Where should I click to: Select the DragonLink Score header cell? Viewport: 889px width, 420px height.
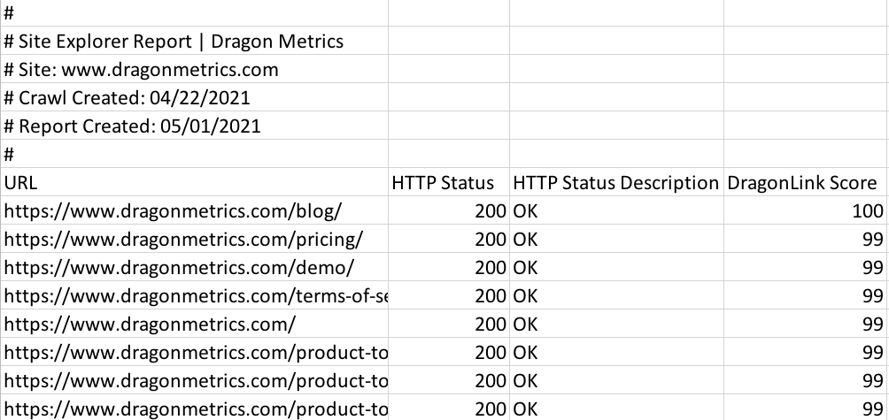(802, 183)
